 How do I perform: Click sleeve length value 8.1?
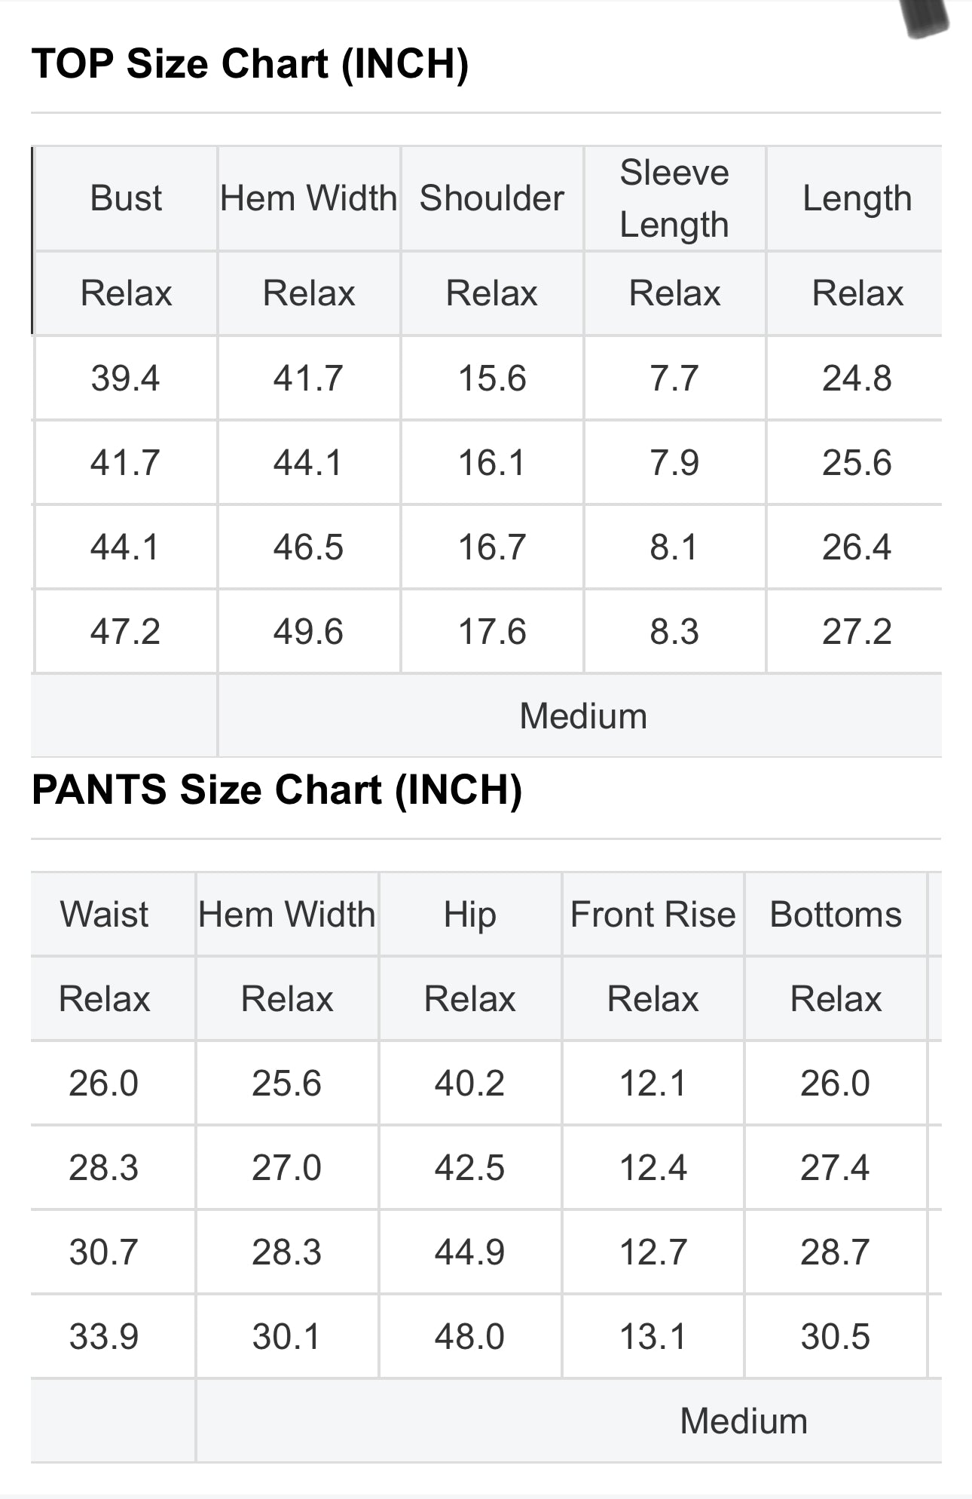(674, 547)
